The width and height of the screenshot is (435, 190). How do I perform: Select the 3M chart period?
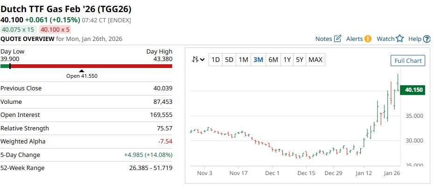click(x=258, y=60)
